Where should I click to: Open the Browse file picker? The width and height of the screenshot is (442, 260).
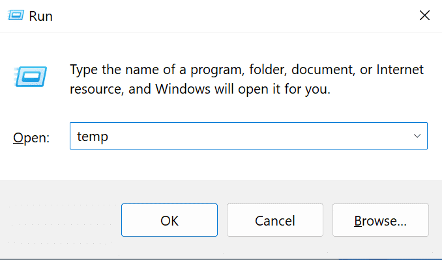pos(380,220)
